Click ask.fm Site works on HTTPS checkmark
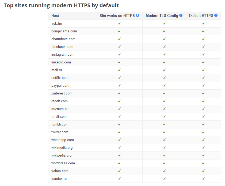 pos(119,24)
